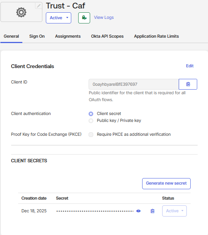
Task: Click the Client ID field
Action: point(134,84)
